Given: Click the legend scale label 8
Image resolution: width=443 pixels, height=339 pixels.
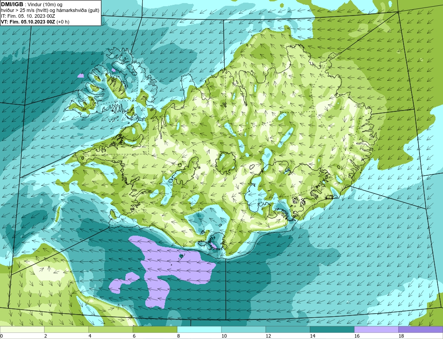Looking at the screenshot, I should (x=179, y=336).
